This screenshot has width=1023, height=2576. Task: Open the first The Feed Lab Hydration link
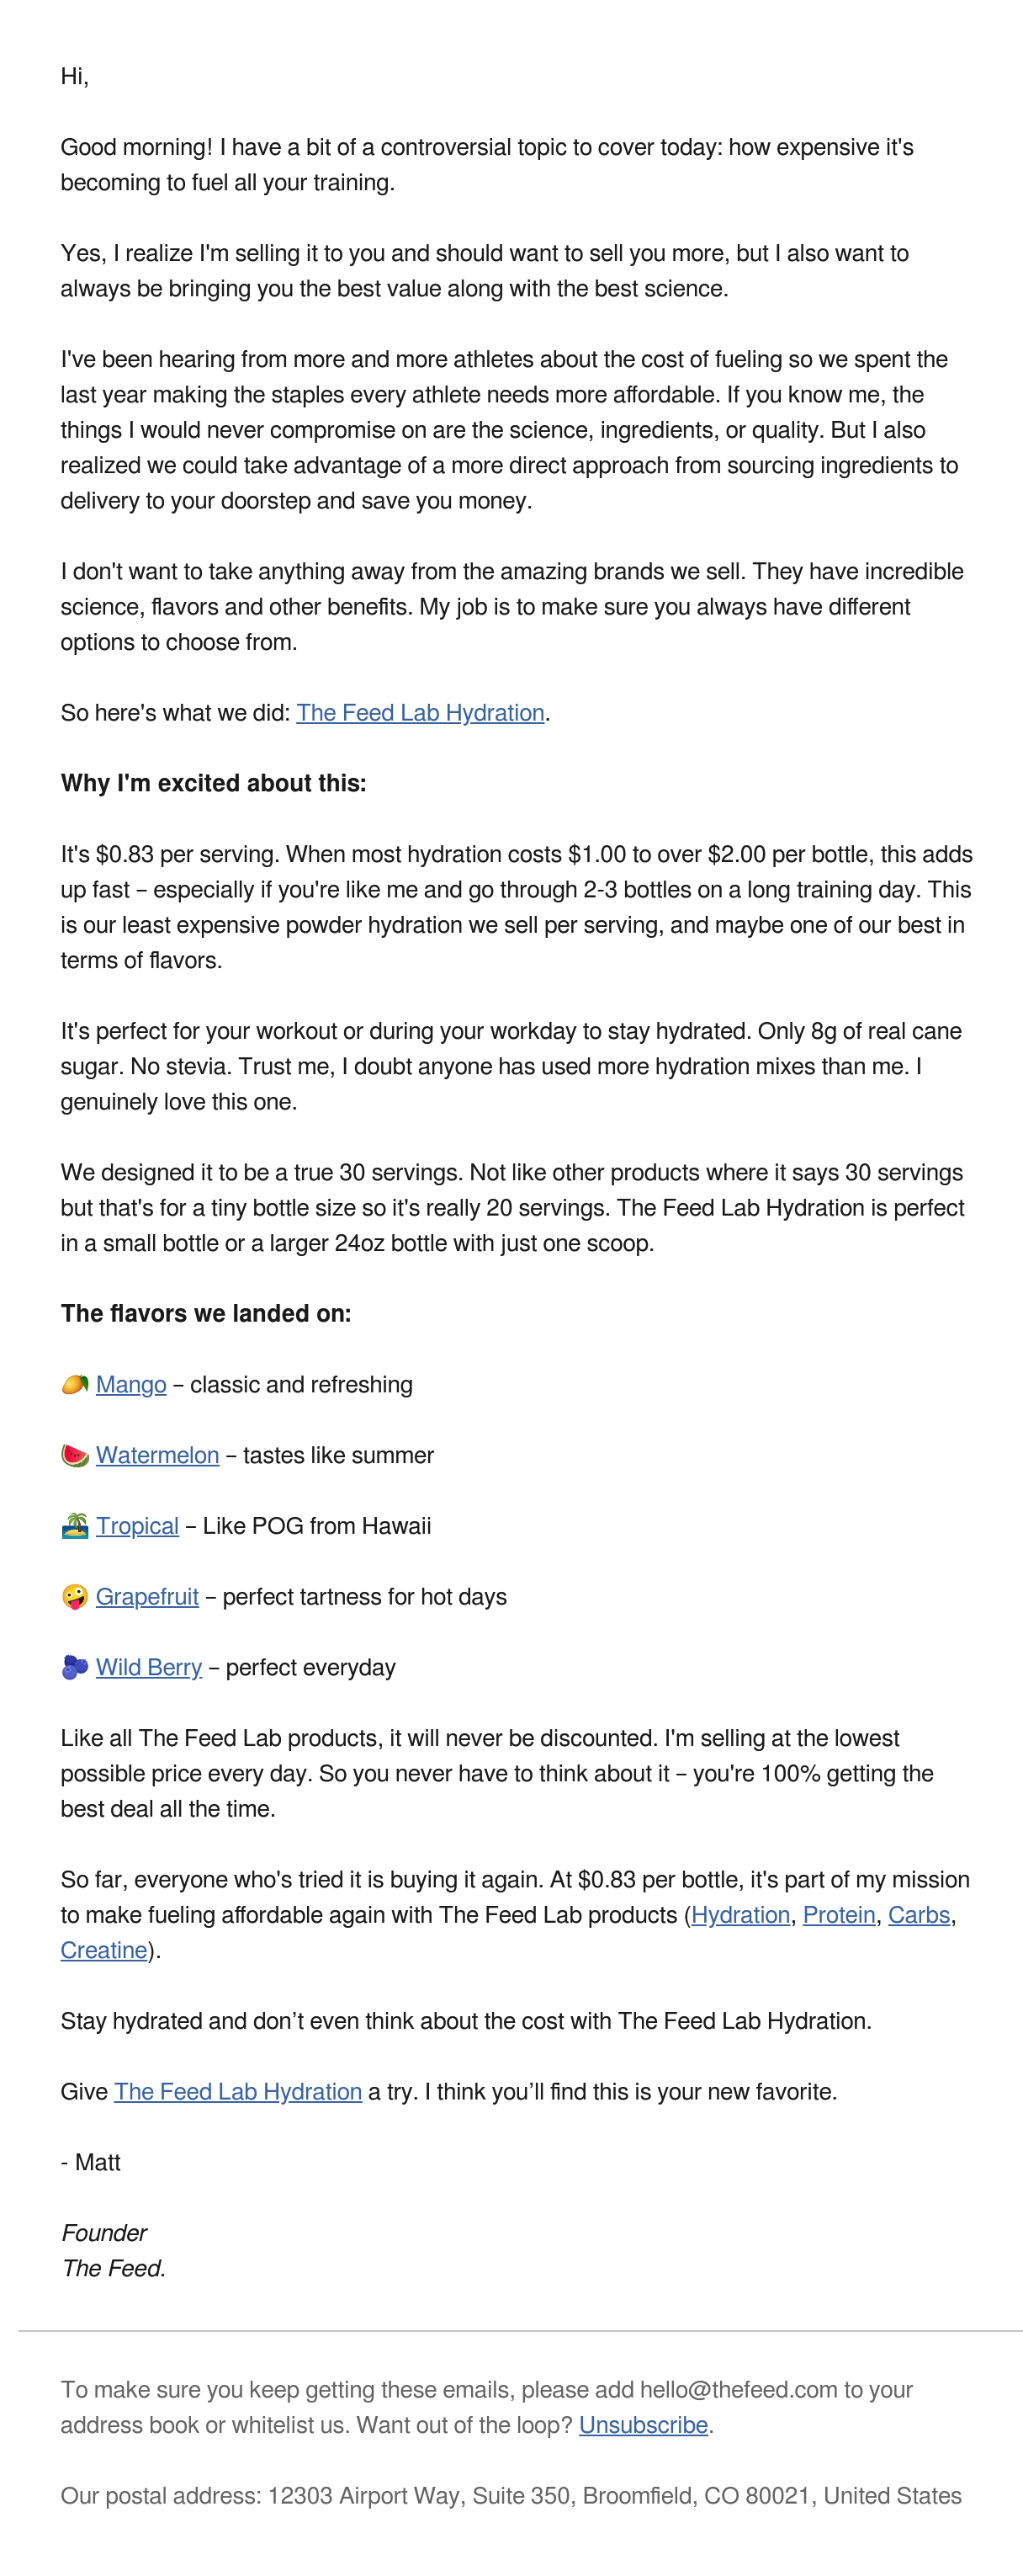click(x=420, y=713)
